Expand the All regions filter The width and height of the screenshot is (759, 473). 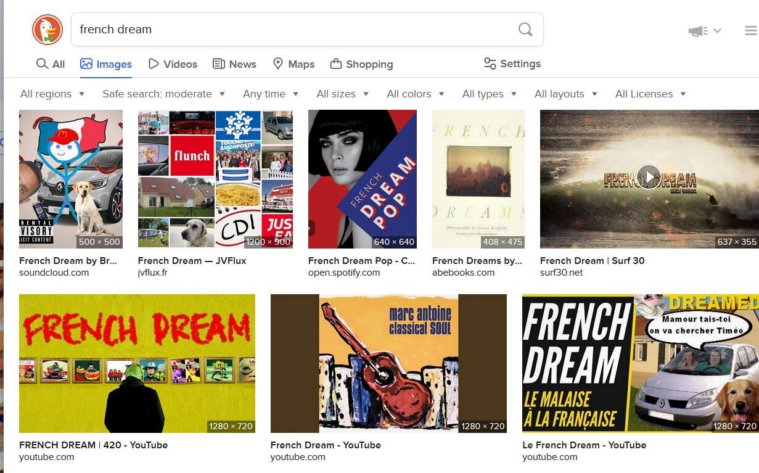(52, 94)
